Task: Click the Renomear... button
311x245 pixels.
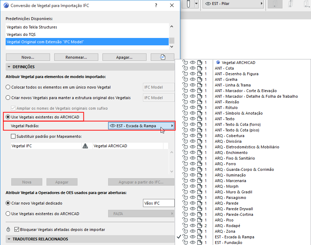Action: tap(76, 57)
